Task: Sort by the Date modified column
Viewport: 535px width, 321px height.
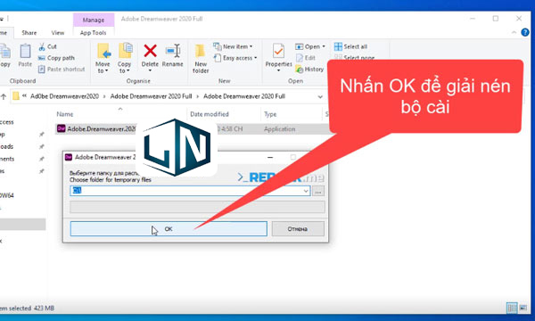Action: (x=210, y=114)
